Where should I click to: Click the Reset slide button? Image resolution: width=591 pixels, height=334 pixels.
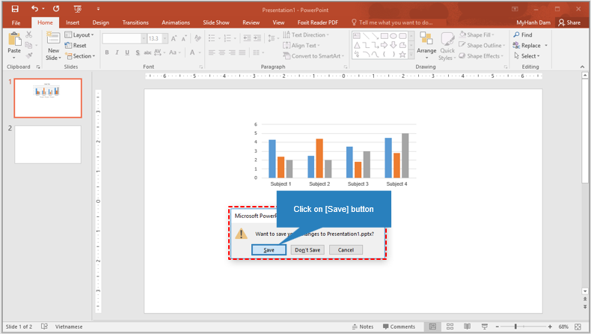76,45
